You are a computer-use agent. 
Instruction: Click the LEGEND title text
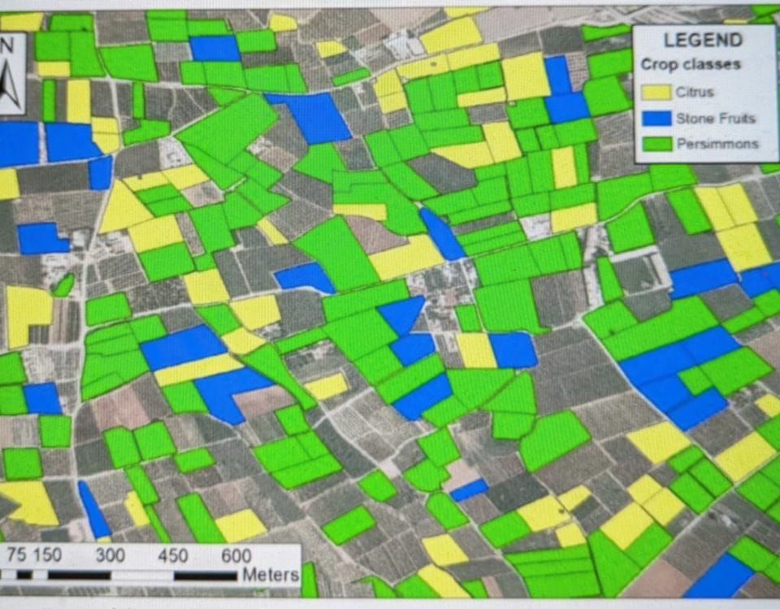pyautogui.click(x=703, y=41)
